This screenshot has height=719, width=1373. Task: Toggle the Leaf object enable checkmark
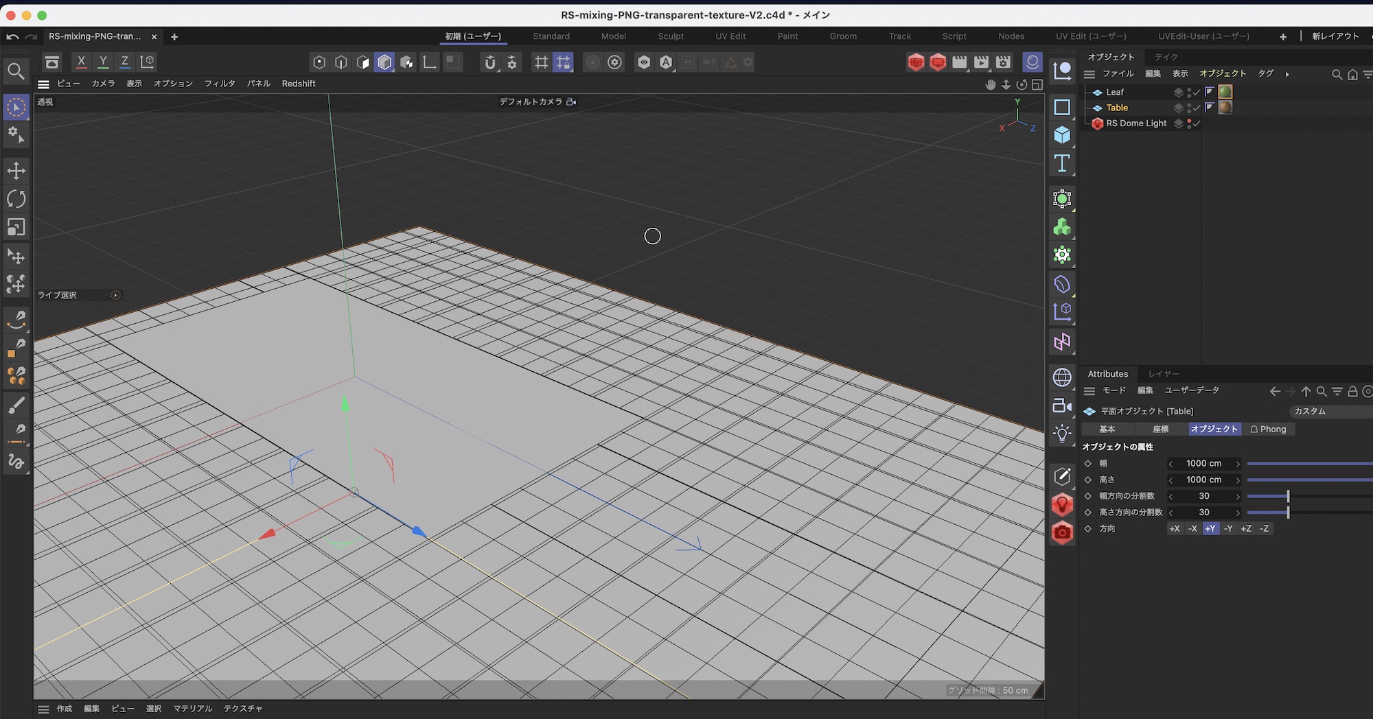[x=1197, y=92]
